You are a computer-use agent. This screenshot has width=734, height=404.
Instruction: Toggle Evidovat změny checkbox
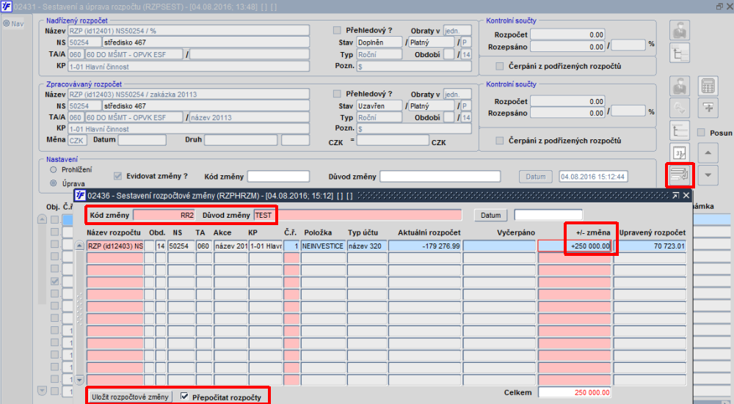(x=117, y=176)
